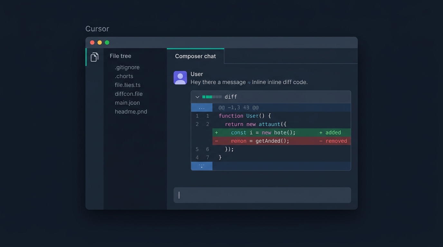Image resolution: width=443 pixels, height=247 pixels.
Task: Switch to the Composer chat tab
Action: coord(195,56)
